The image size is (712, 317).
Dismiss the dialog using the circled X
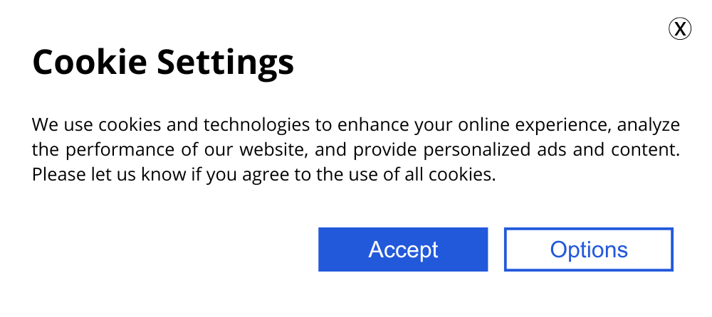(680, 28)
